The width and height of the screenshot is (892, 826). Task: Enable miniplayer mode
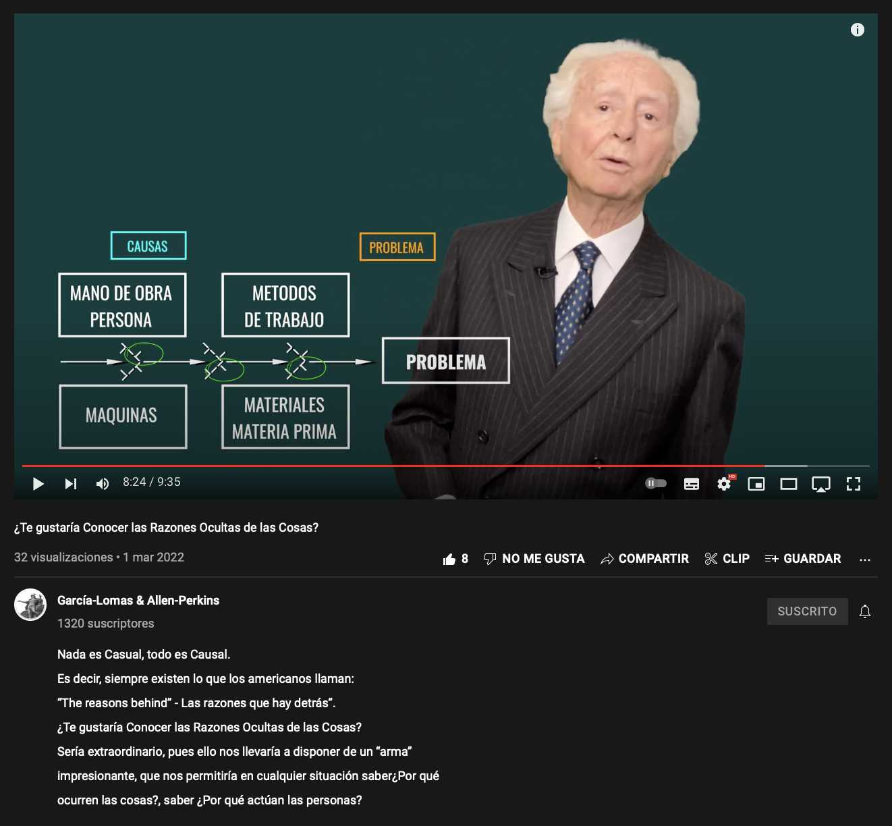click(x=756, y=484)
